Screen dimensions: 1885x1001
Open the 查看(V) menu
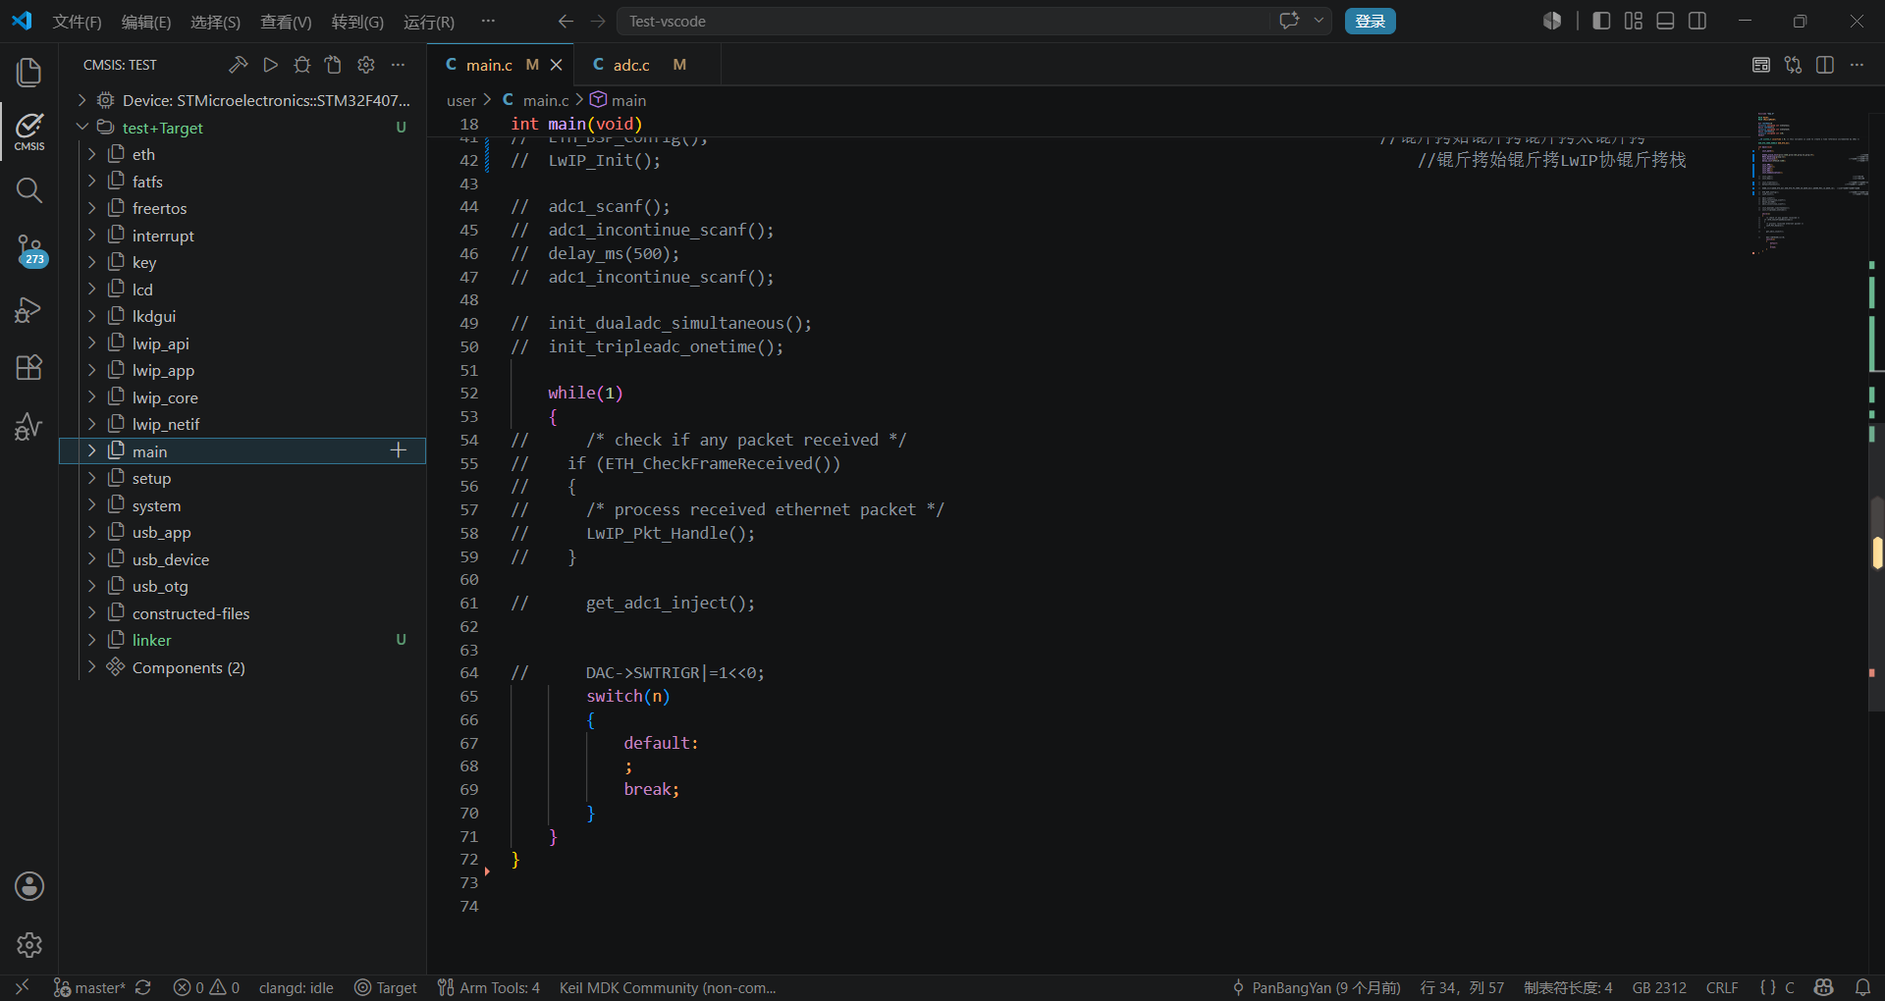(286, 22)
